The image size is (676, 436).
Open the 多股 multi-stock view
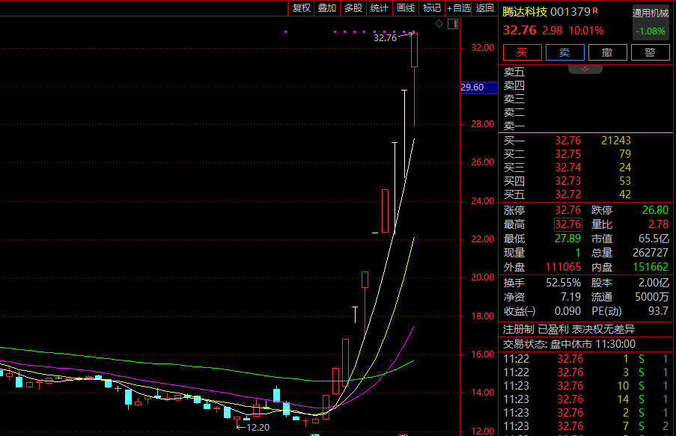(x=353, y=8)
